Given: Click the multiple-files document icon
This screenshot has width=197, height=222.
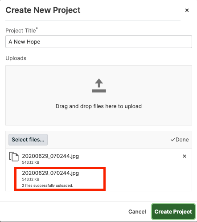Looking at the screenshot, I should [x=14, y=156].
